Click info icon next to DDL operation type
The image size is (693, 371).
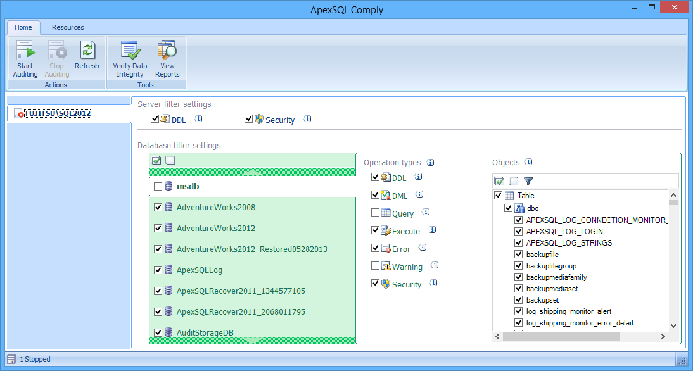(419, 177)
